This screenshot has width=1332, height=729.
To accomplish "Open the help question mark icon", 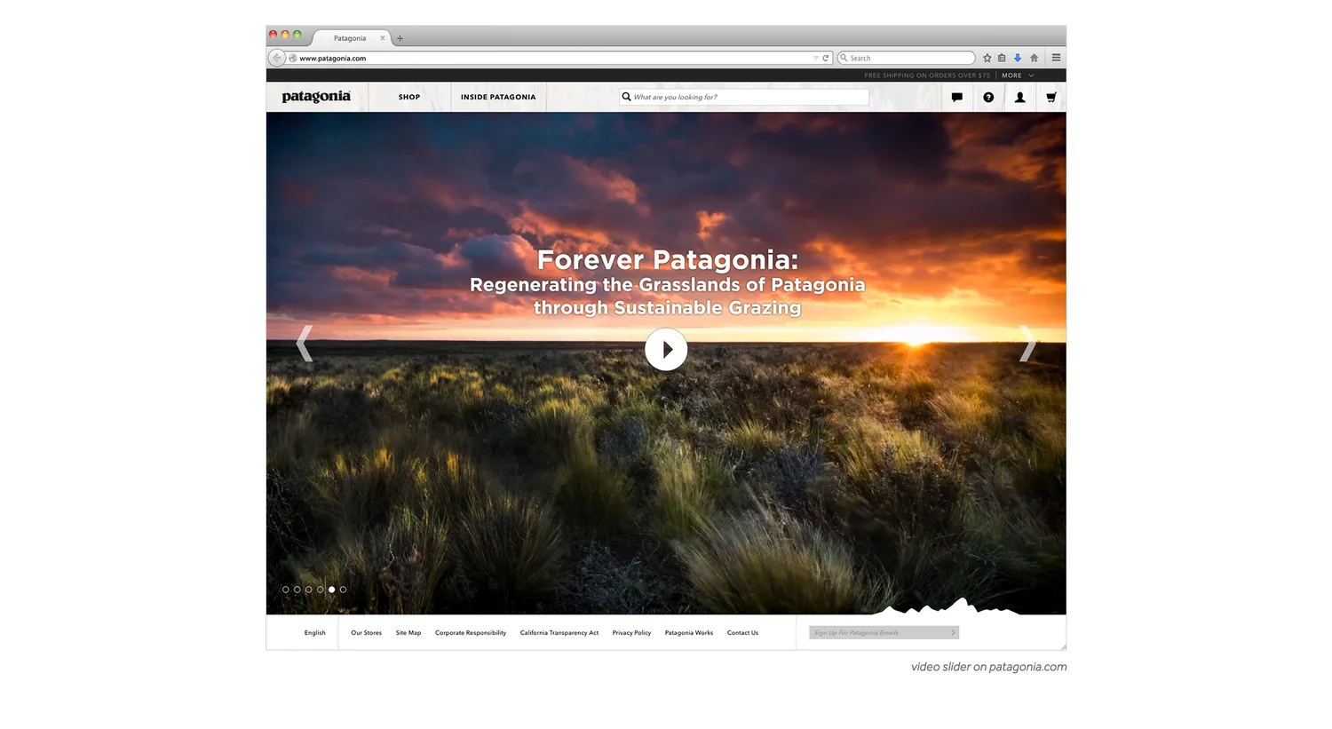I will coord(988,98).
